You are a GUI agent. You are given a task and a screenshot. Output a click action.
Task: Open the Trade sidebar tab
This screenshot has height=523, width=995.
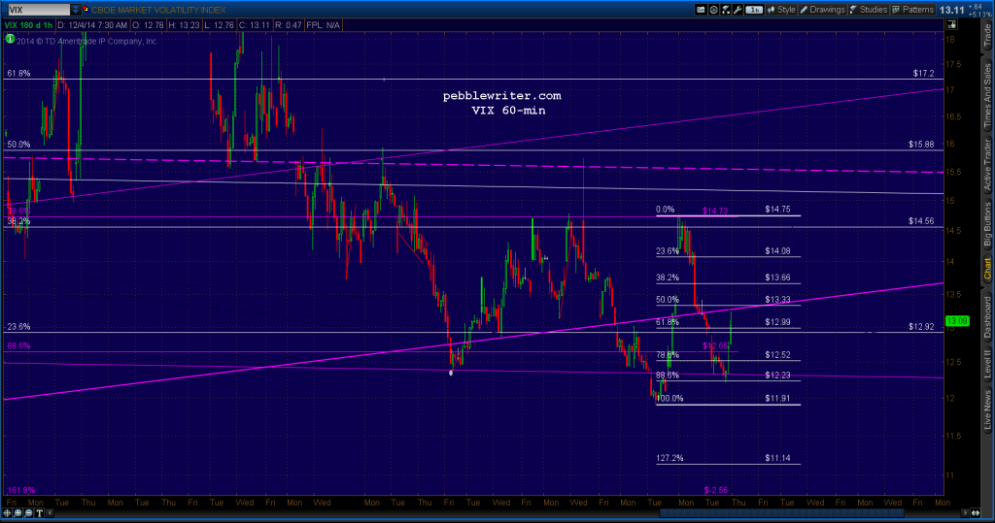point(987,36)
